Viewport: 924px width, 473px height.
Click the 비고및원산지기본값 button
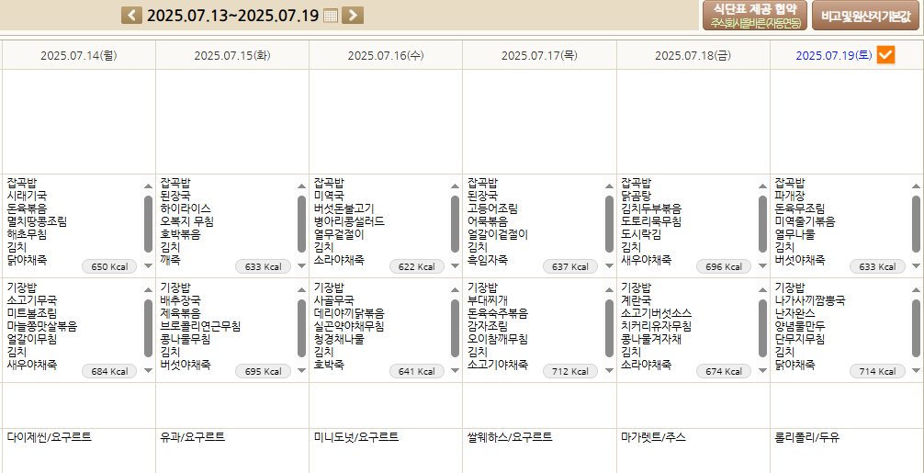865,16
